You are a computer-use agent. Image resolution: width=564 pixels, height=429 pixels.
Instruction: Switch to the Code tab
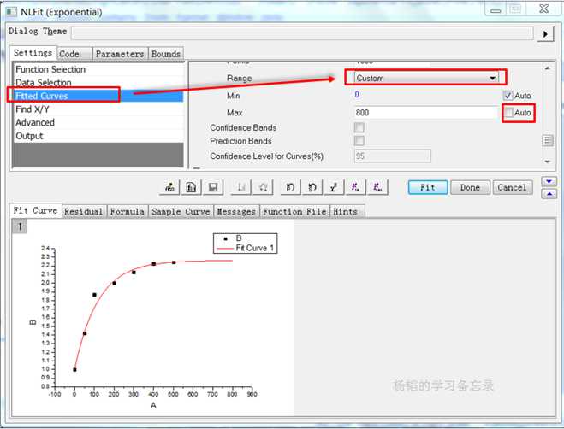pyautogui.click(x=74, y=54)
